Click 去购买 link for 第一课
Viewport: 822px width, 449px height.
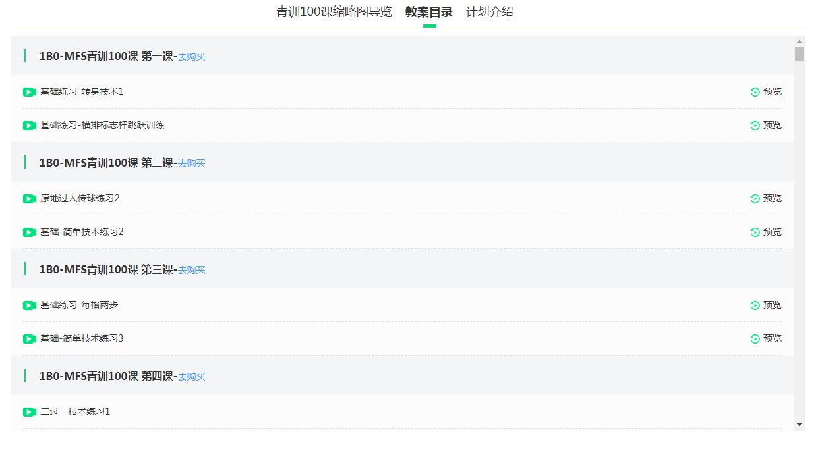192,57
